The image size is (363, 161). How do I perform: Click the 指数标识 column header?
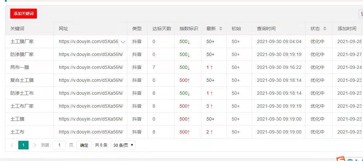tap(189, 28)
